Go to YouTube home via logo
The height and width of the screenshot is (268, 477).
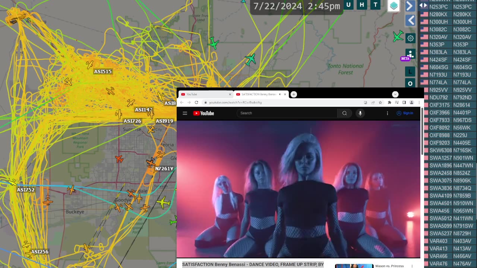click(x=203, y=113)
